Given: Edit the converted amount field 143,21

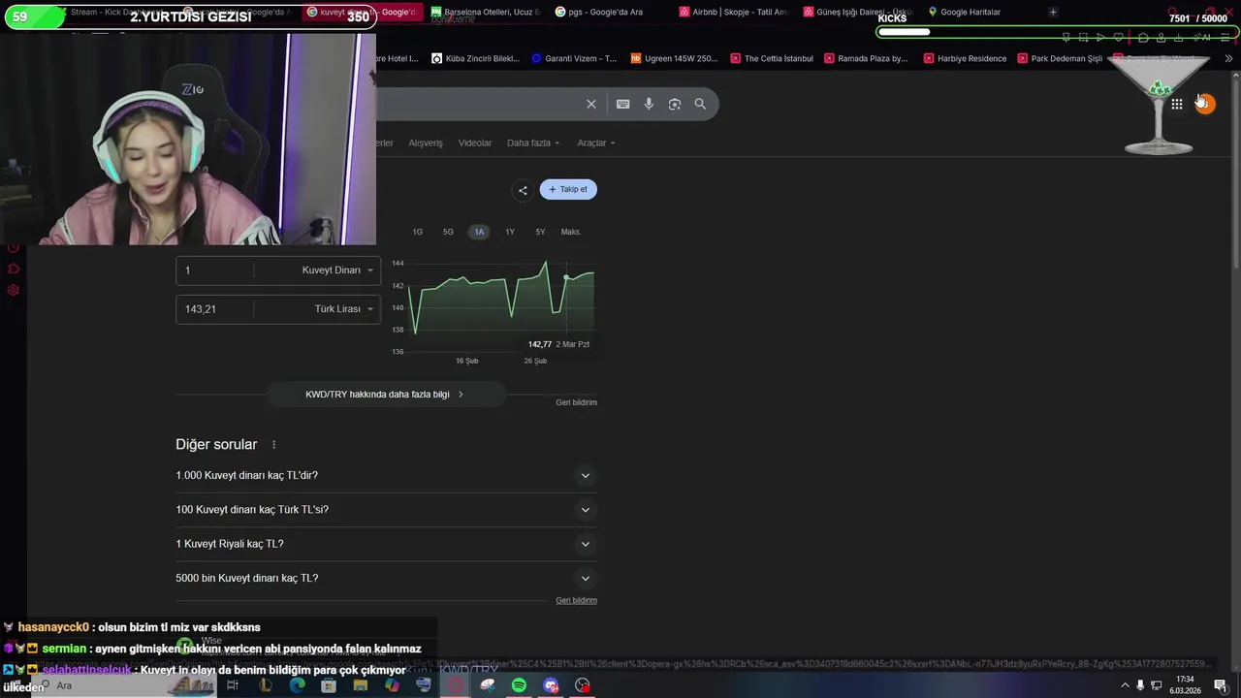Looking at the screenshot, I should (x=215, y=309).
